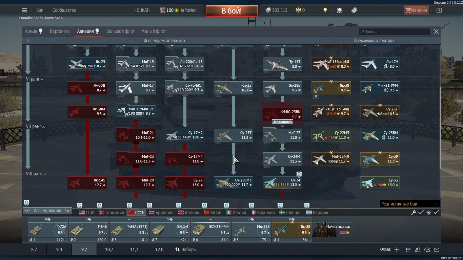Open the Реалистичные бои game mode dropdown
This screenshot has height=260, width=463.
pos(410,204)
